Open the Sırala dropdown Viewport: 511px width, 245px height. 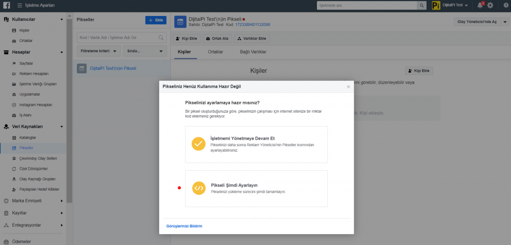click(145, 51)
